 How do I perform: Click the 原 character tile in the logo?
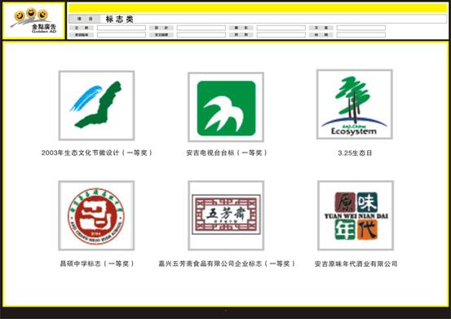click(345, 202)
